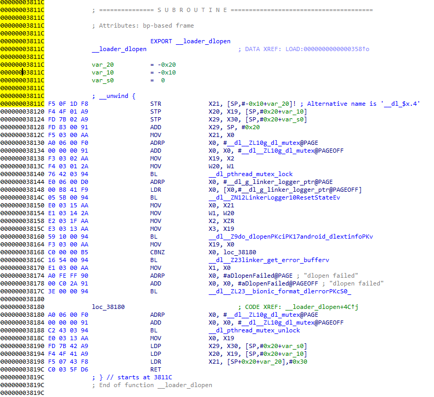Screen dimensions: 434x397
Task: Select opcode bytes C0 03 5F D6
Action: [68, 369]
